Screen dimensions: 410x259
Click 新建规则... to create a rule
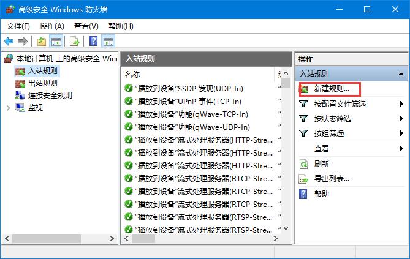click(332, 89)
